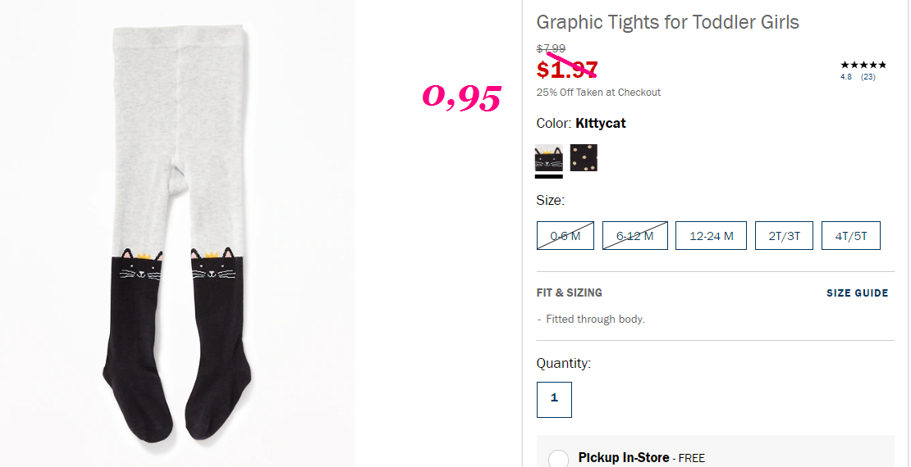Click the $1.97 sale price

click(566, 70)
